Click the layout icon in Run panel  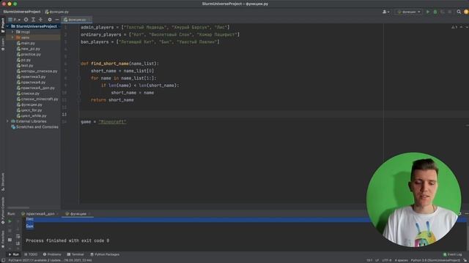(x=10, y=240)
